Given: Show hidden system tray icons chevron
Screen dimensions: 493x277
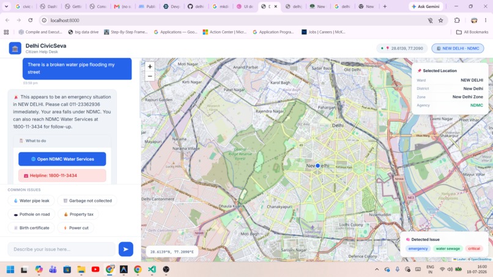Looking at the screenshot, I should click(x=377, y=270).
